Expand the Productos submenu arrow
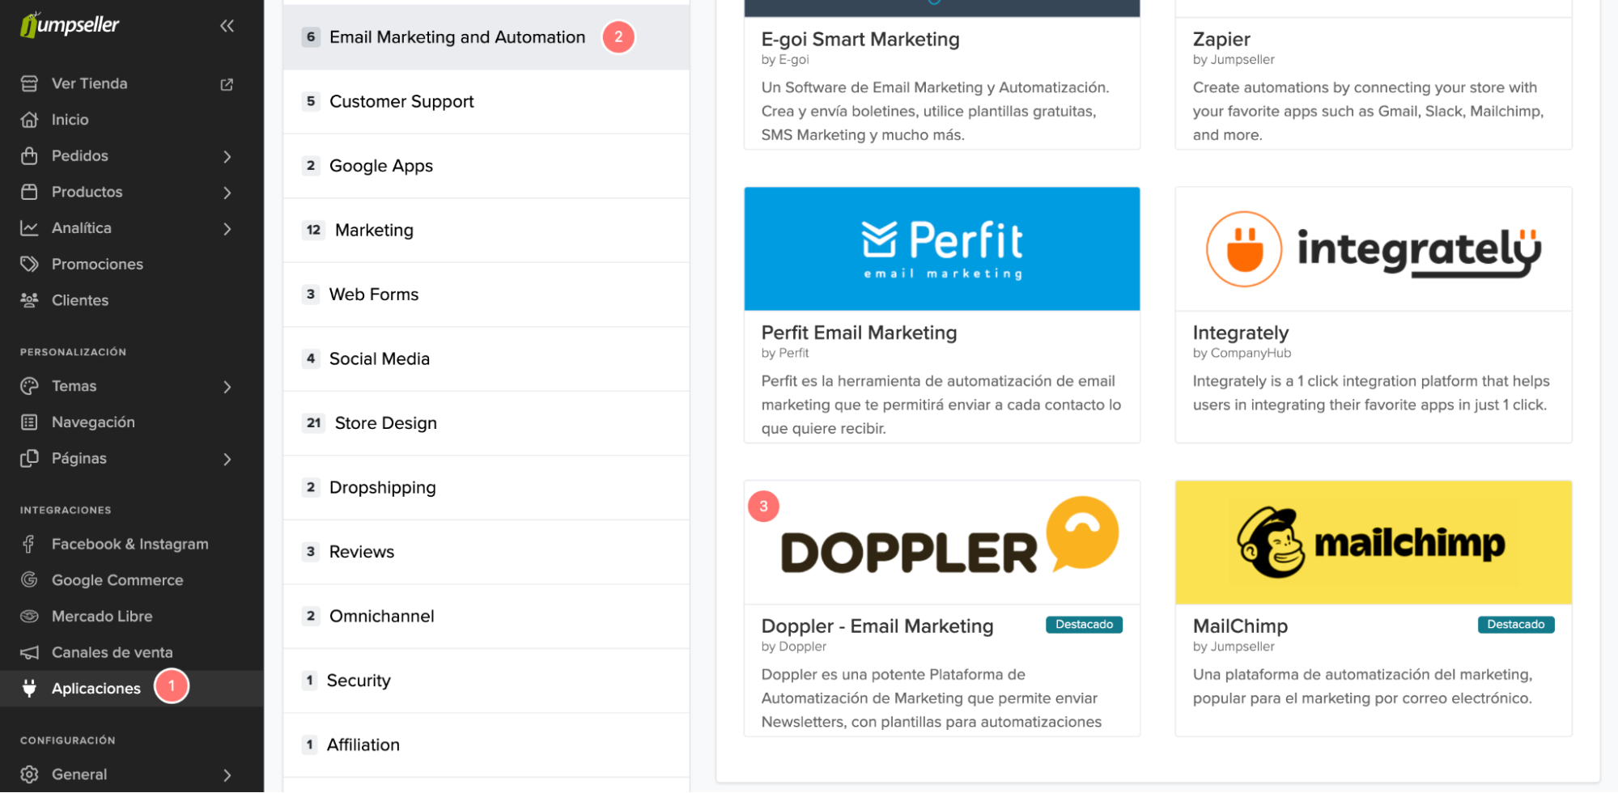 [227, 193]
